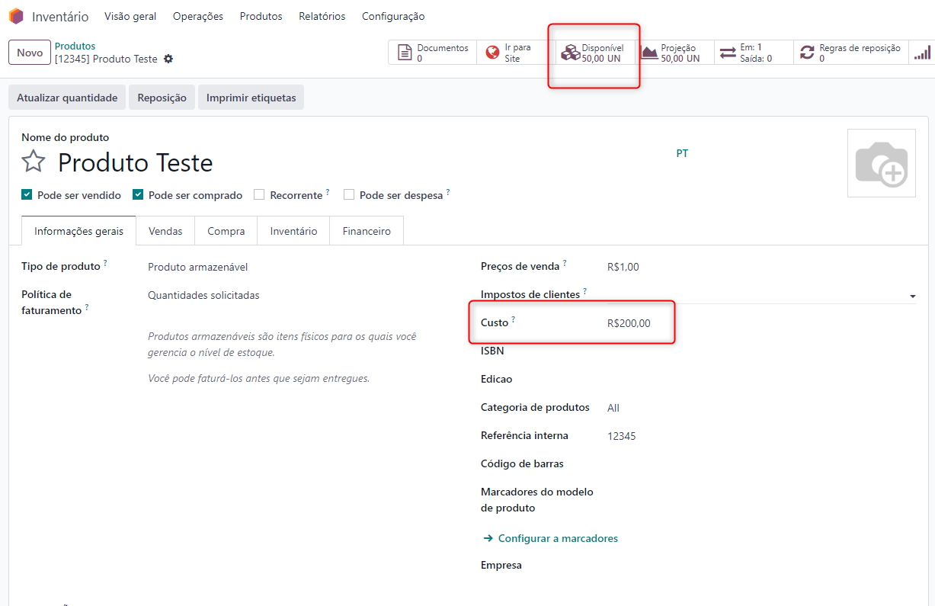Click the Código de barras input field
Screen dimensions: 935x606
click(761, 464)
